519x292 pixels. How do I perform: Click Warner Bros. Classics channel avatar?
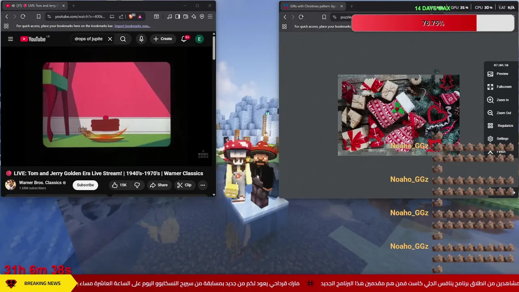coord(11,185)
